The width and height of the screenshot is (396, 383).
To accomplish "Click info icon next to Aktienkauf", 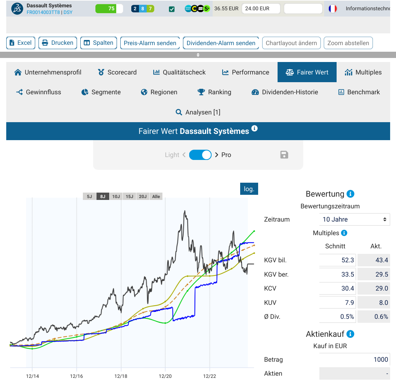I will [350, 334].
